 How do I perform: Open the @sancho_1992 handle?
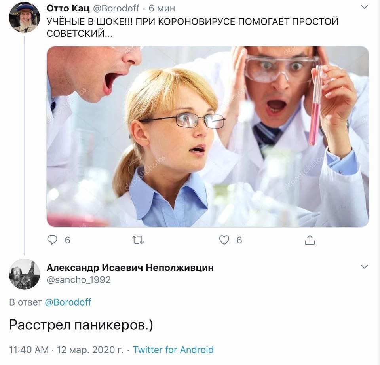click(x=78, y=280)
